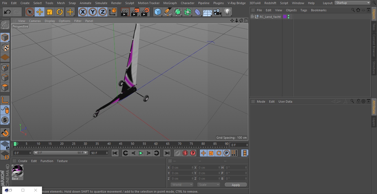Select the spline Pen tool
This screenshot has width=377, height=194.
tap(168, 12)
